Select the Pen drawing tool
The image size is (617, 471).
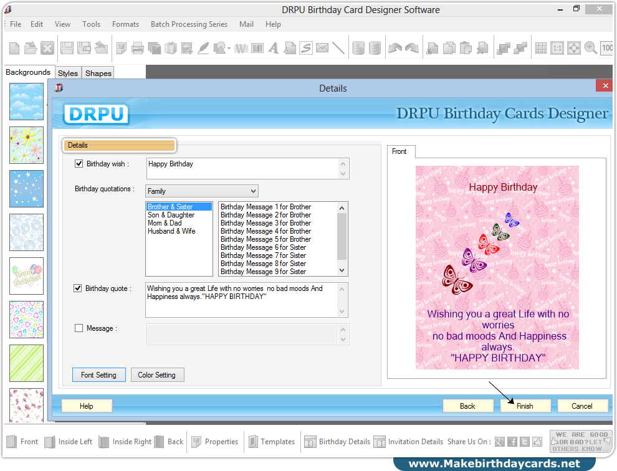[203, 48]
